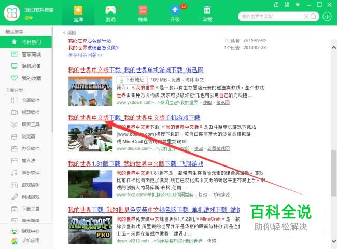Open the dark forest thumbnail of 1.81 result
337x249 pixels.
click(90, 184)
